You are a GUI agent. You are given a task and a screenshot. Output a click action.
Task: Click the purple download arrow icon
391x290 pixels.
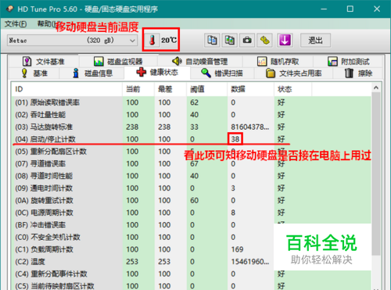coord(285,41)
